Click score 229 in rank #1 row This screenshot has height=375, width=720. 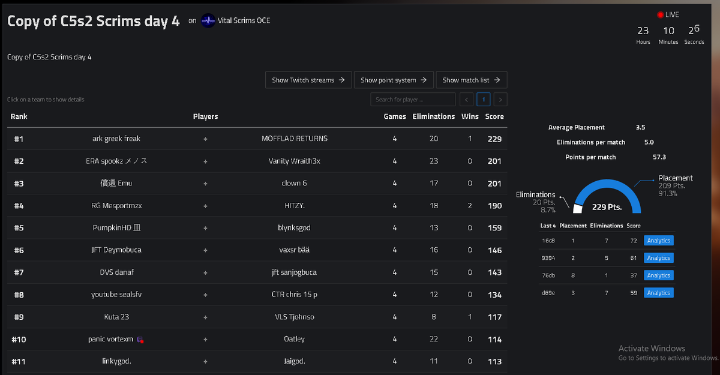tap(494, 139)
